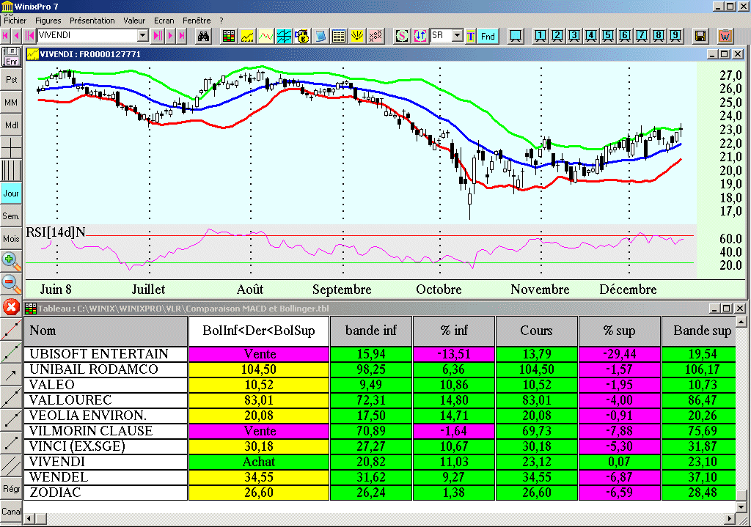Viewport: 751px width, 527px height.
Task: Click the up-down arrows sort icon
Action: tap(420, 36)
